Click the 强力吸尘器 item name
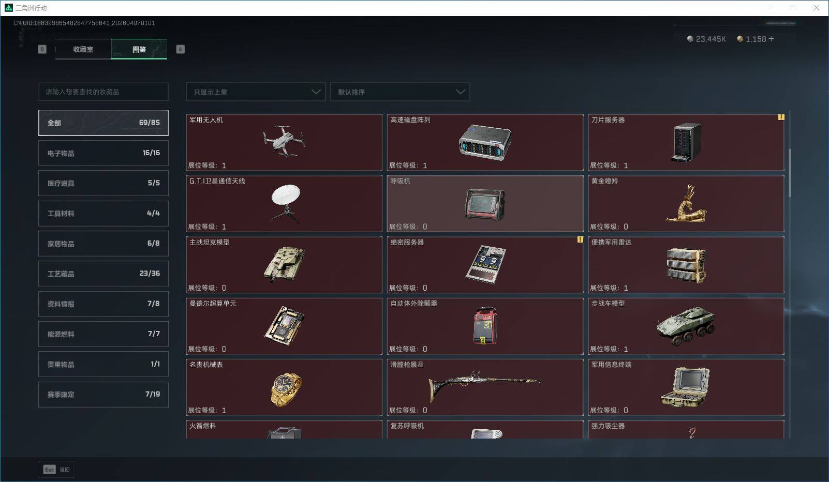Screen dimensions: 829x482 coord(608,426)
